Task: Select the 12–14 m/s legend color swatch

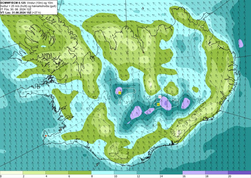Action: pyautogui.click(x=148, y=173)
